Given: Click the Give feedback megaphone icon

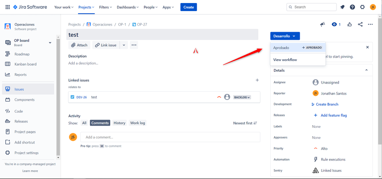Looking at the screenshot, I should [323, 24].
